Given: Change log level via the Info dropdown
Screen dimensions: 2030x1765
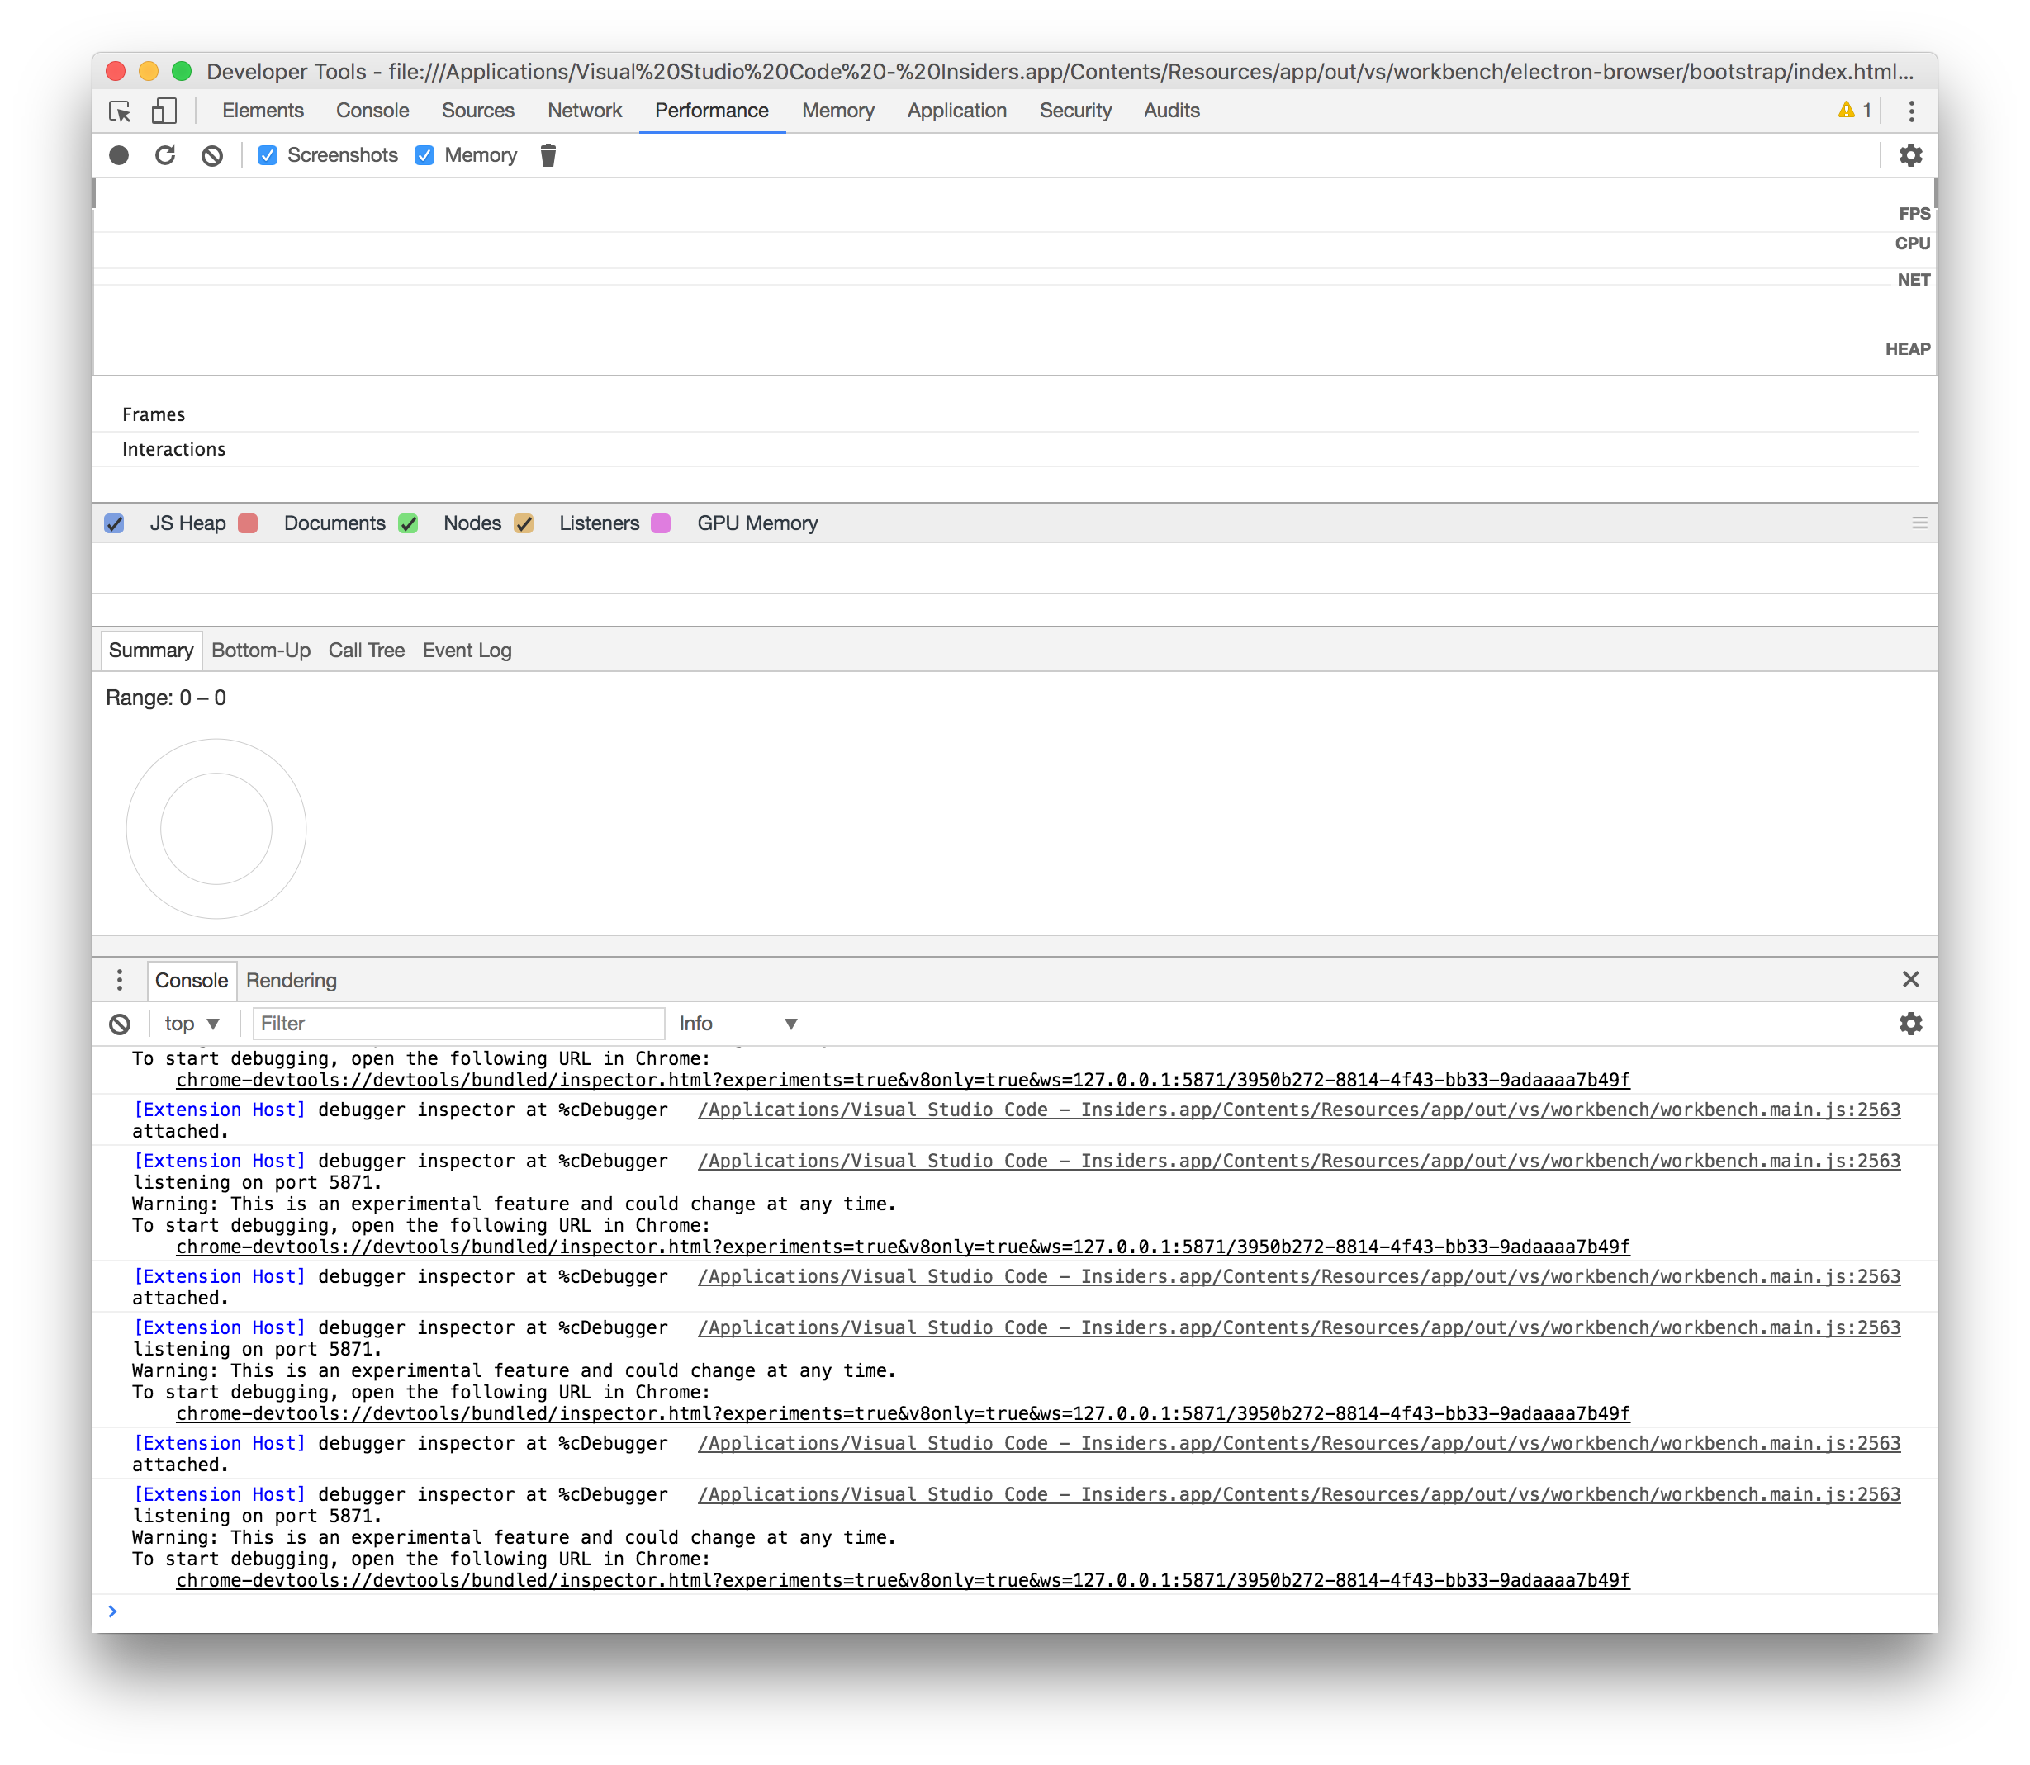Looking at the screenshot, I should point(739,1024).
